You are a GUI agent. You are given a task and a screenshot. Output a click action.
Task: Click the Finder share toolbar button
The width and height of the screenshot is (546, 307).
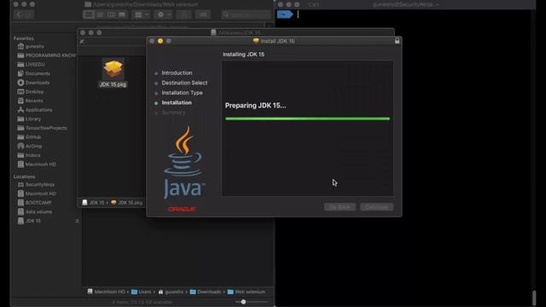(183, 14)
